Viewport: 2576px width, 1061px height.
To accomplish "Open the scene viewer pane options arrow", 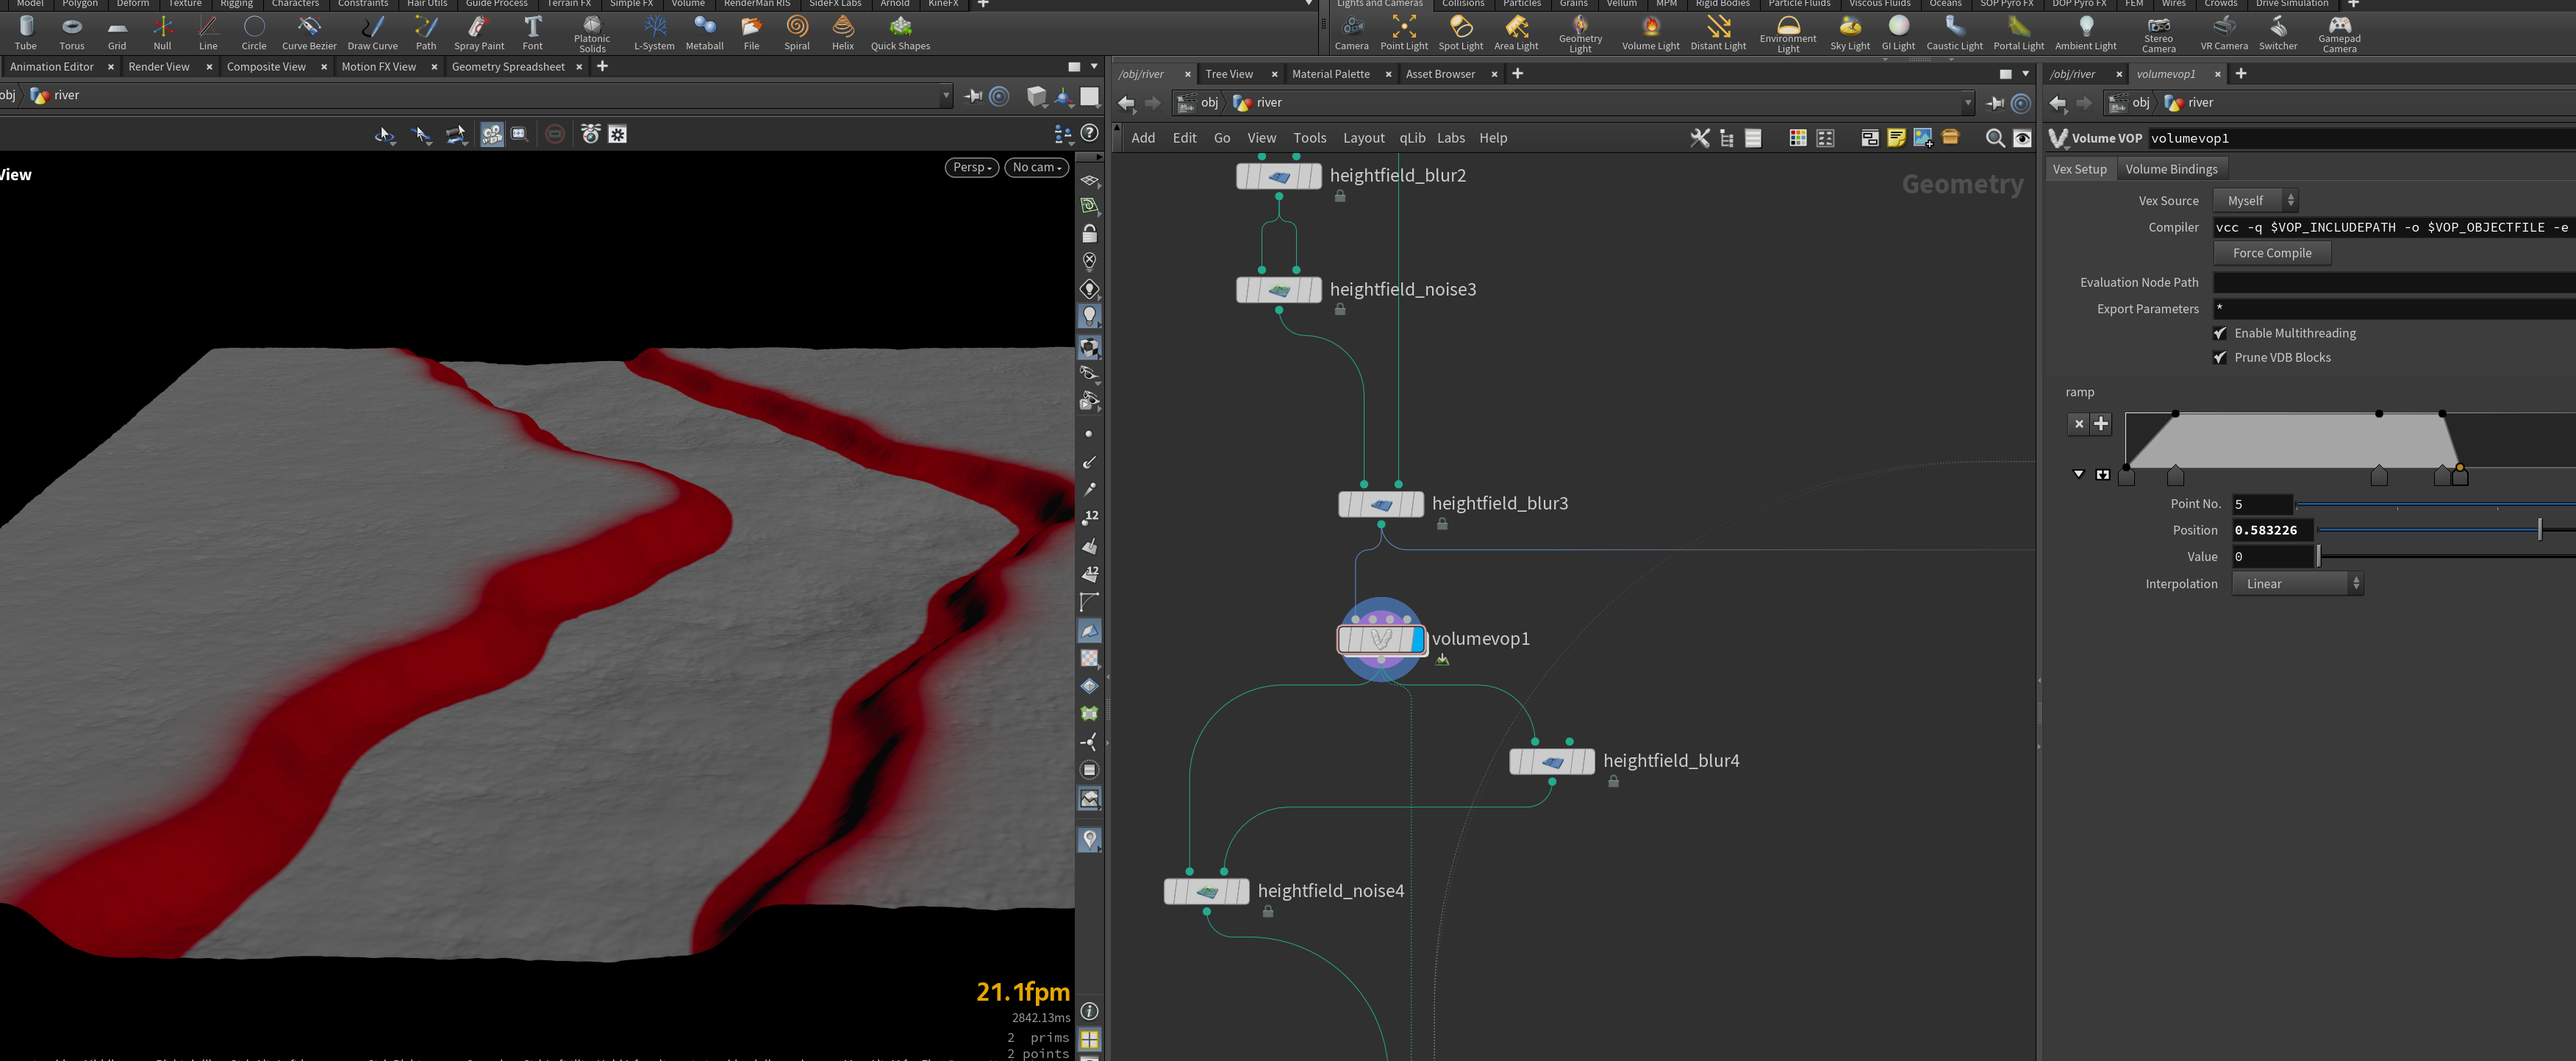I will pos(1094,67).
